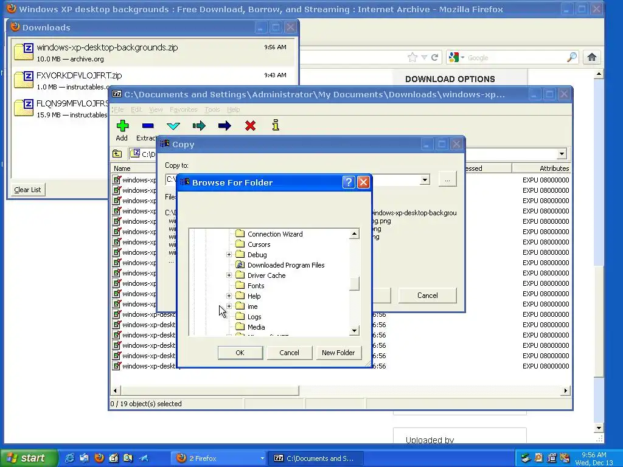Click the Firefox Home icon
The width and height of the screenshot is (623, 467).
click(x=592, y=58)
